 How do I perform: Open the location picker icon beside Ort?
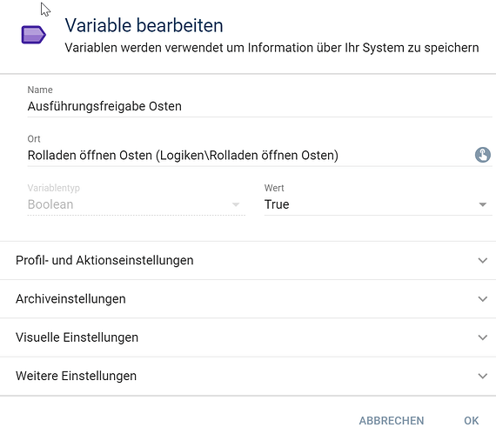click(x=483, y=155)
